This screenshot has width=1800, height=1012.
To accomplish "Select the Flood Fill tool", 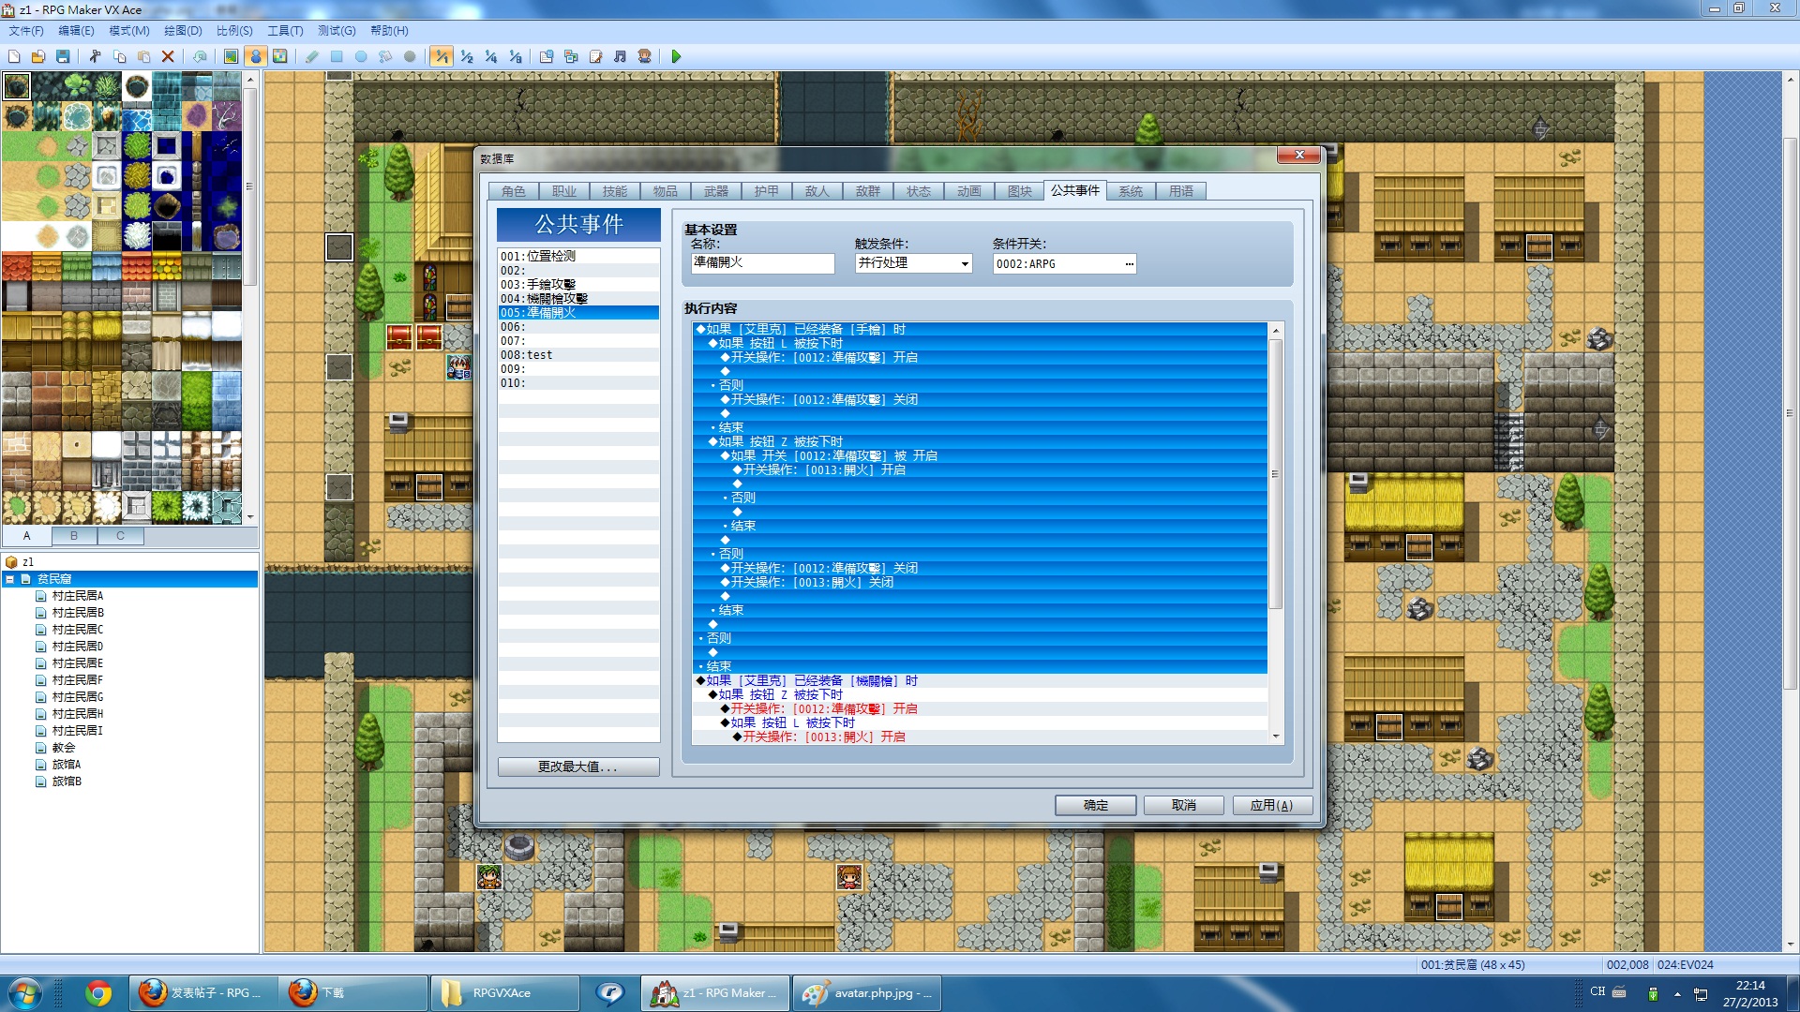I will (385, 56).
